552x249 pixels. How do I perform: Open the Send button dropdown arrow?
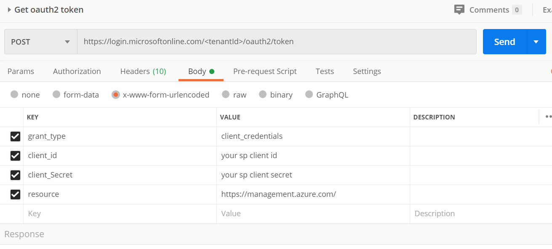click(x=536, y=42)
